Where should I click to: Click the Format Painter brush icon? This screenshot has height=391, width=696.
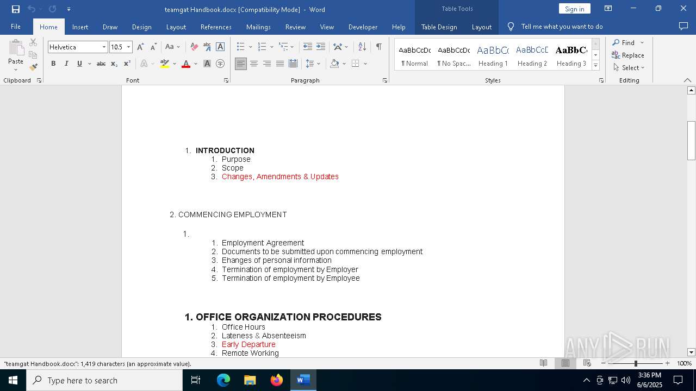[x=33, y=67]
